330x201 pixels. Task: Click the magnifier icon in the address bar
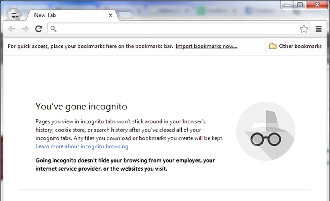point(53,29)
